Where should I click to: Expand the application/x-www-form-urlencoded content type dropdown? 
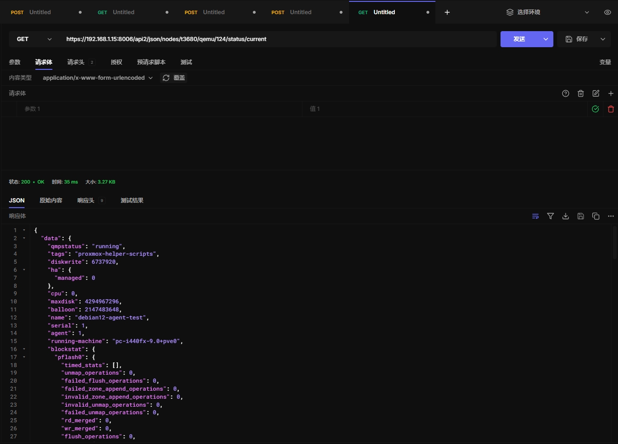pos(98,78)
